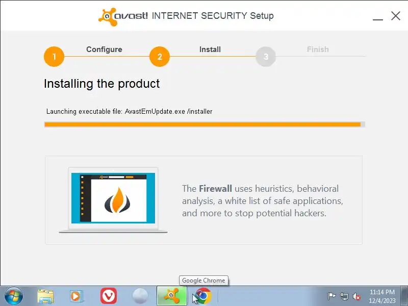Select the step 1 Configure circle
Viewport: 408px width, 306px height.
pos(54,57)
